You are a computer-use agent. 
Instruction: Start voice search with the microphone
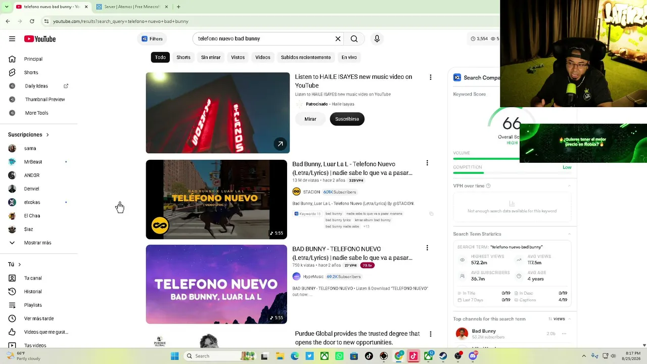tap(377, 38)
